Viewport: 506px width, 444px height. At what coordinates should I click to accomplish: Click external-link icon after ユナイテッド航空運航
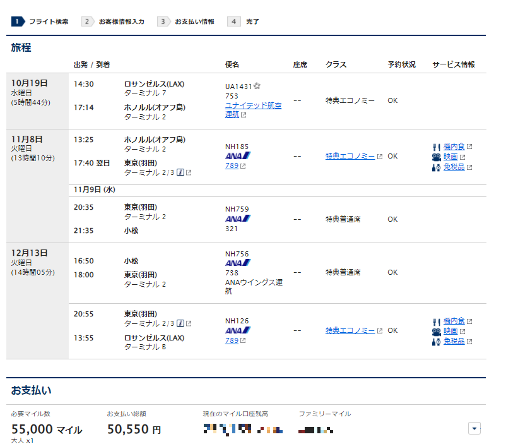(244, 115)
